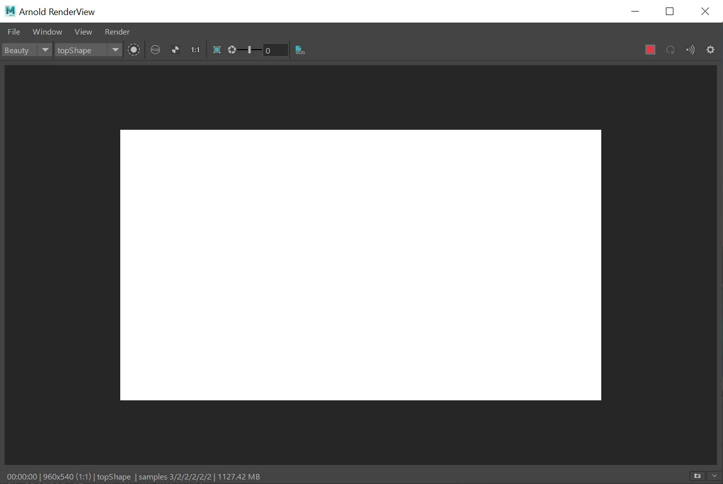Toggle the IPR broadcast waves icon
The image size is (723, 484).
(690, 50)
